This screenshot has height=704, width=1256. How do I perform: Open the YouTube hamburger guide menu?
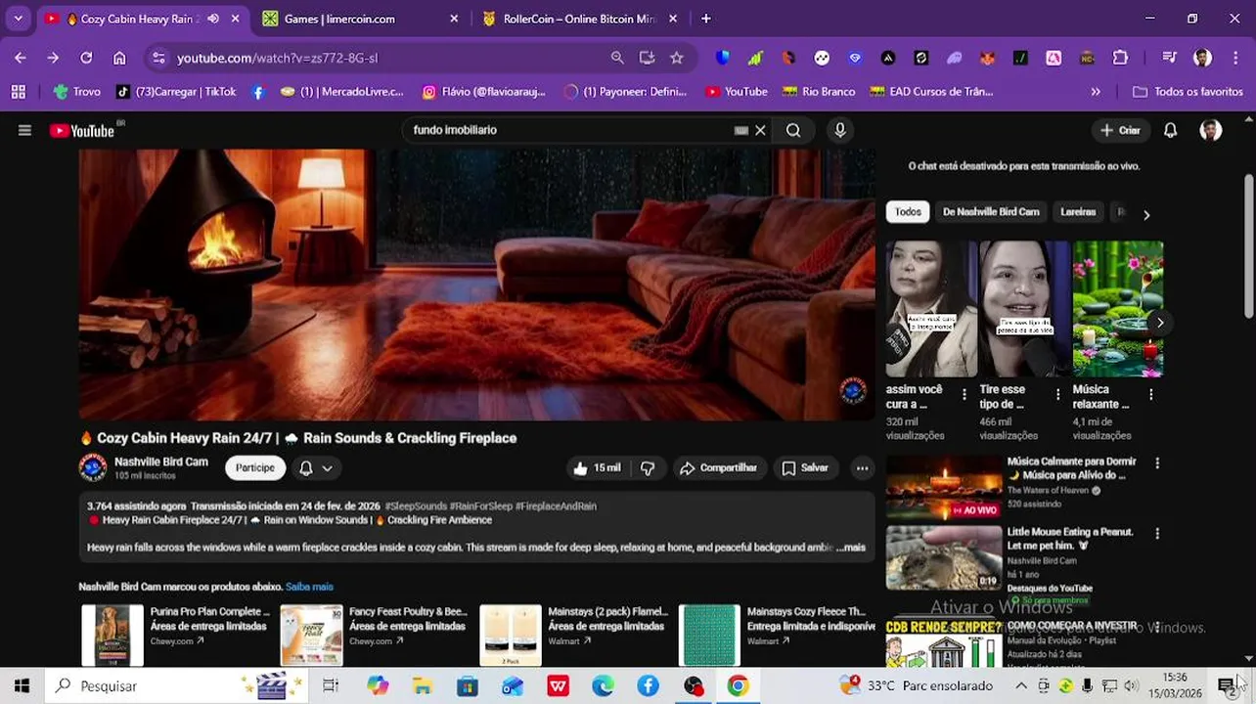24,130
